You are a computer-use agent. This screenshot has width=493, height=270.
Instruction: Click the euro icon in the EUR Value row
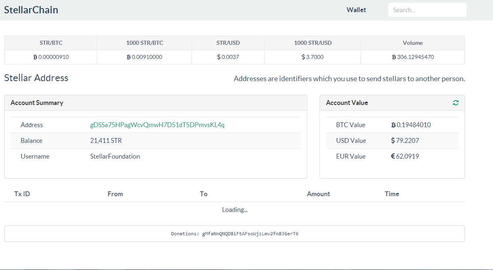pyautogui.click(x=393, y=156)
